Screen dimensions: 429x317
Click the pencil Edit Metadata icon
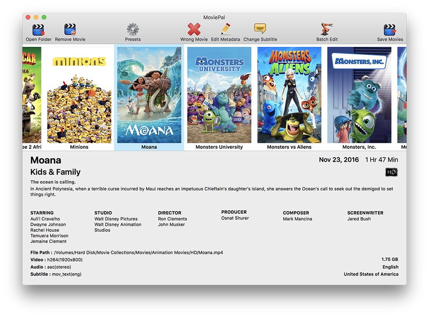point(226,29)
